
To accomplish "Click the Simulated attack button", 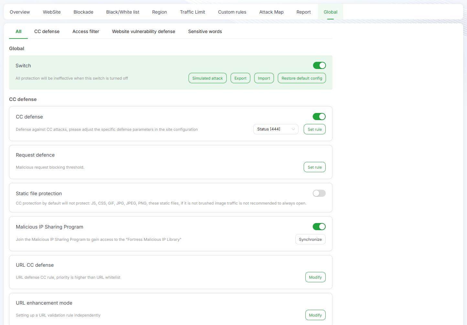I will [207, 78].
